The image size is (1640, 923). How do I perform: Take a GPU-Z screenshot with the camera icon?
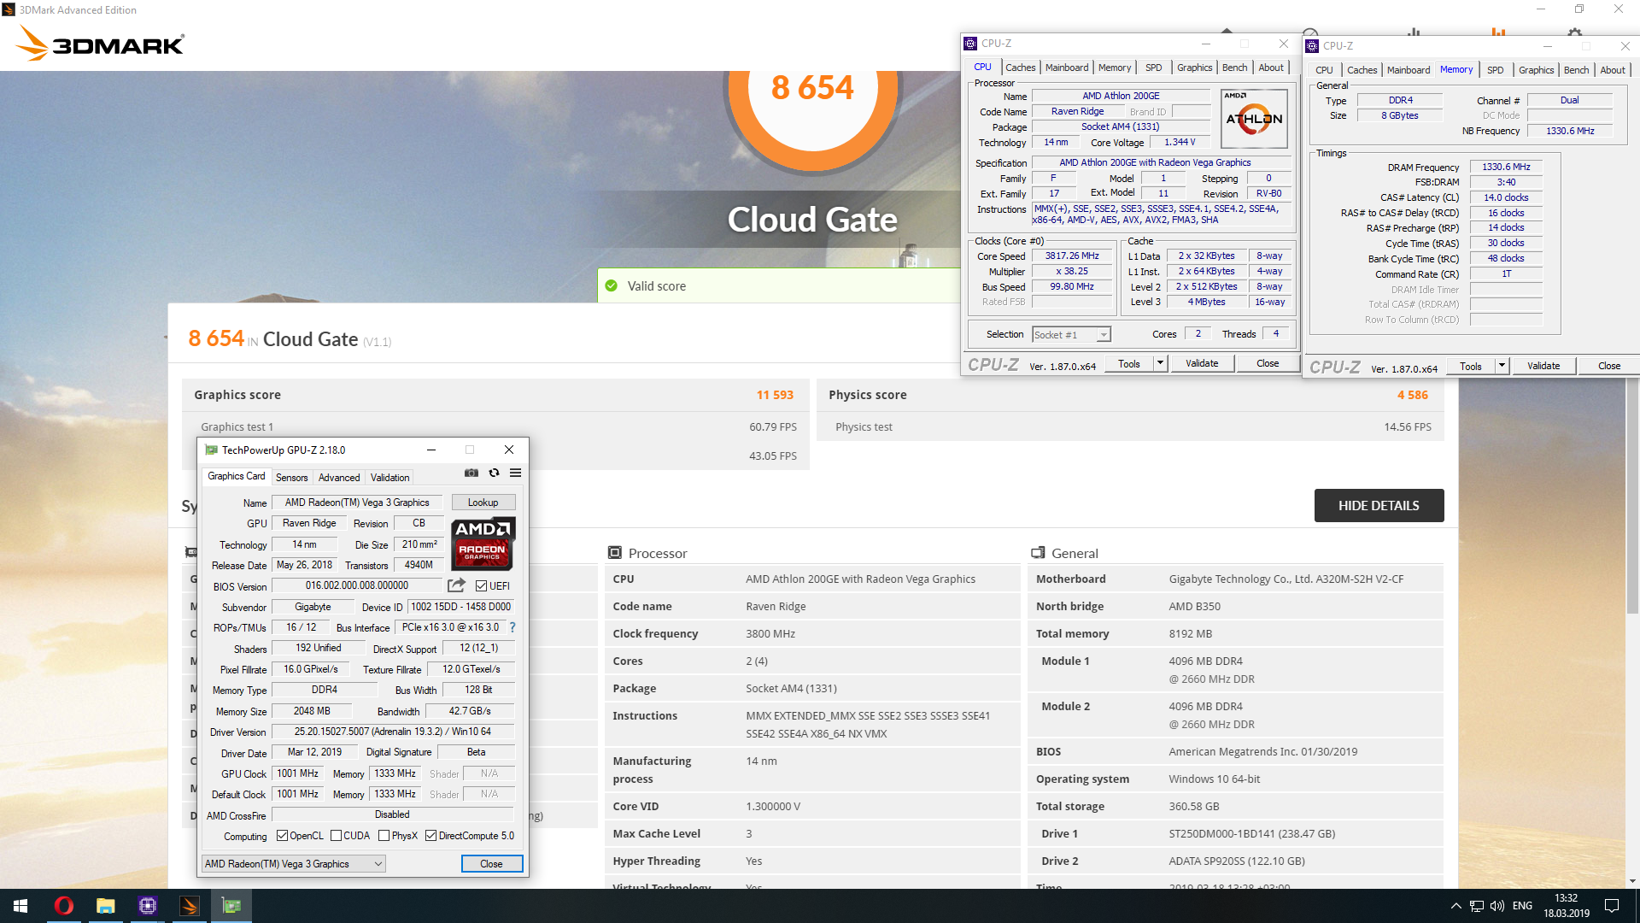coord(471,473)
